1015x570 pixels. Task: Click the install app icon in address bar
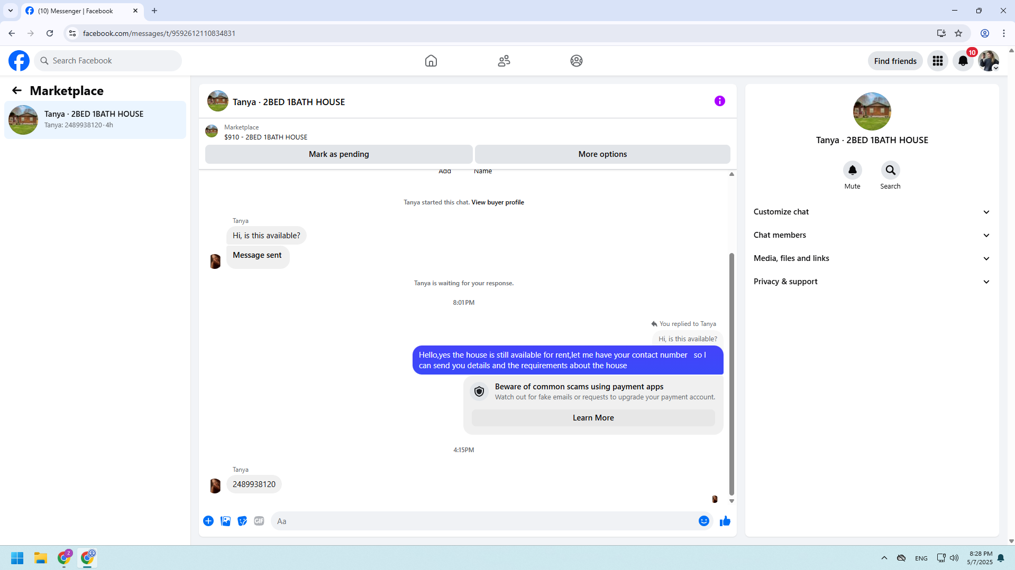[x=941, y=33]
